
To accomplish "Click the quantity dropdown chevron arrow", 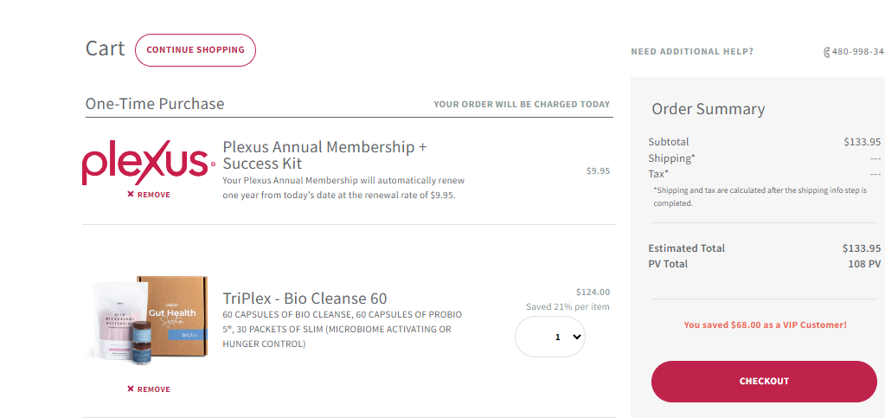I will pyautogui.click(x=576, y=337).
